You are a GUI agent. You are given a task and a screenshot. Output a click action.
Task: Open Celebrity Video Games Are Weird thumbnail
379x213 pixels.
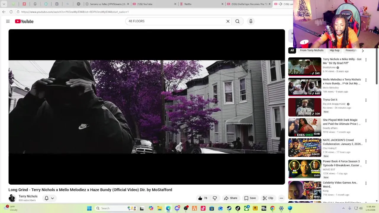305,190
